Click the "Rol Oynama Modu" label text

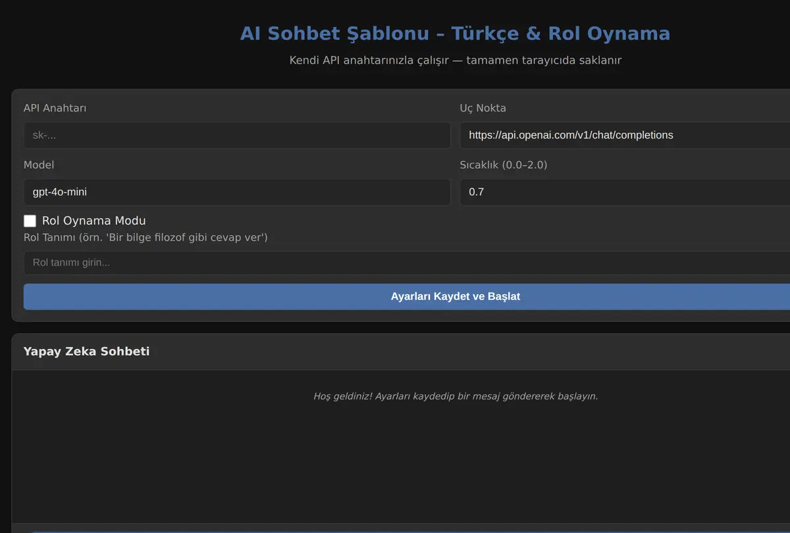pyautogui.click(x=93, y=221)
